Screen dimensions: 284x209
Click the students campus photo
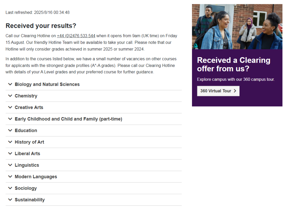[x=237, y=26]
